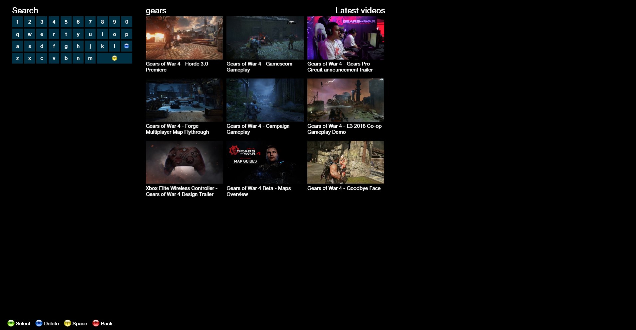The image size is (636, 330).
Task: Hit the letter f key
Action: click(x=54, y=46)
